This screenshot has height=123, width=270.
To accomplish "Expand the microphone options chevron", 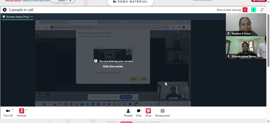I will click(26, 110).
